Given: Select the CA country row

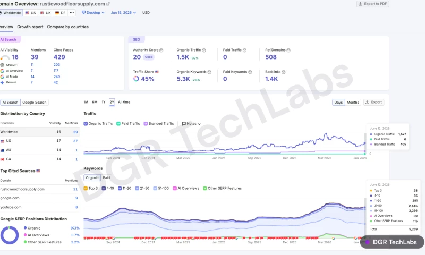Looking at the screenshot, I should click(x=39, y=159).
